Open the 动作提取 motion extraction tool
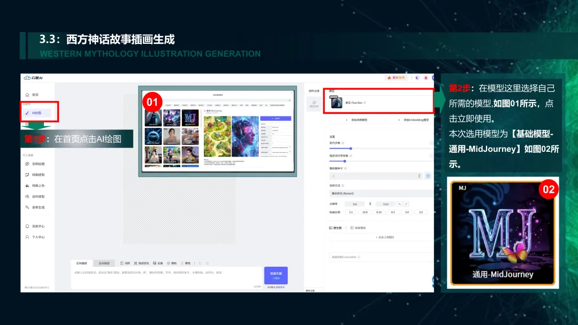 tap(35, 197)
